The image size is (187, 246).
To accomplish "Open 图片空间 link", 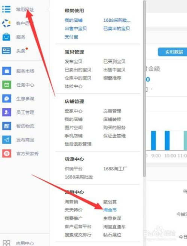I will pyautogui.click(x=73, y=127).
